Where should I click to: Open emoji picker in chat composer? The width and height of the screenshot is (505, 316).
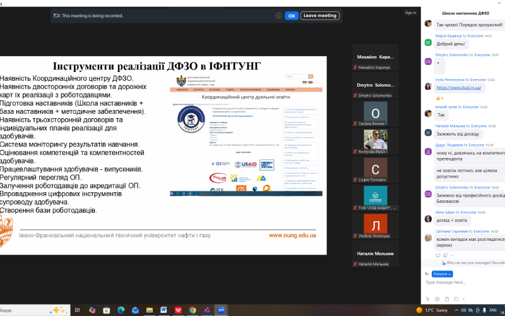coord(437,299)
